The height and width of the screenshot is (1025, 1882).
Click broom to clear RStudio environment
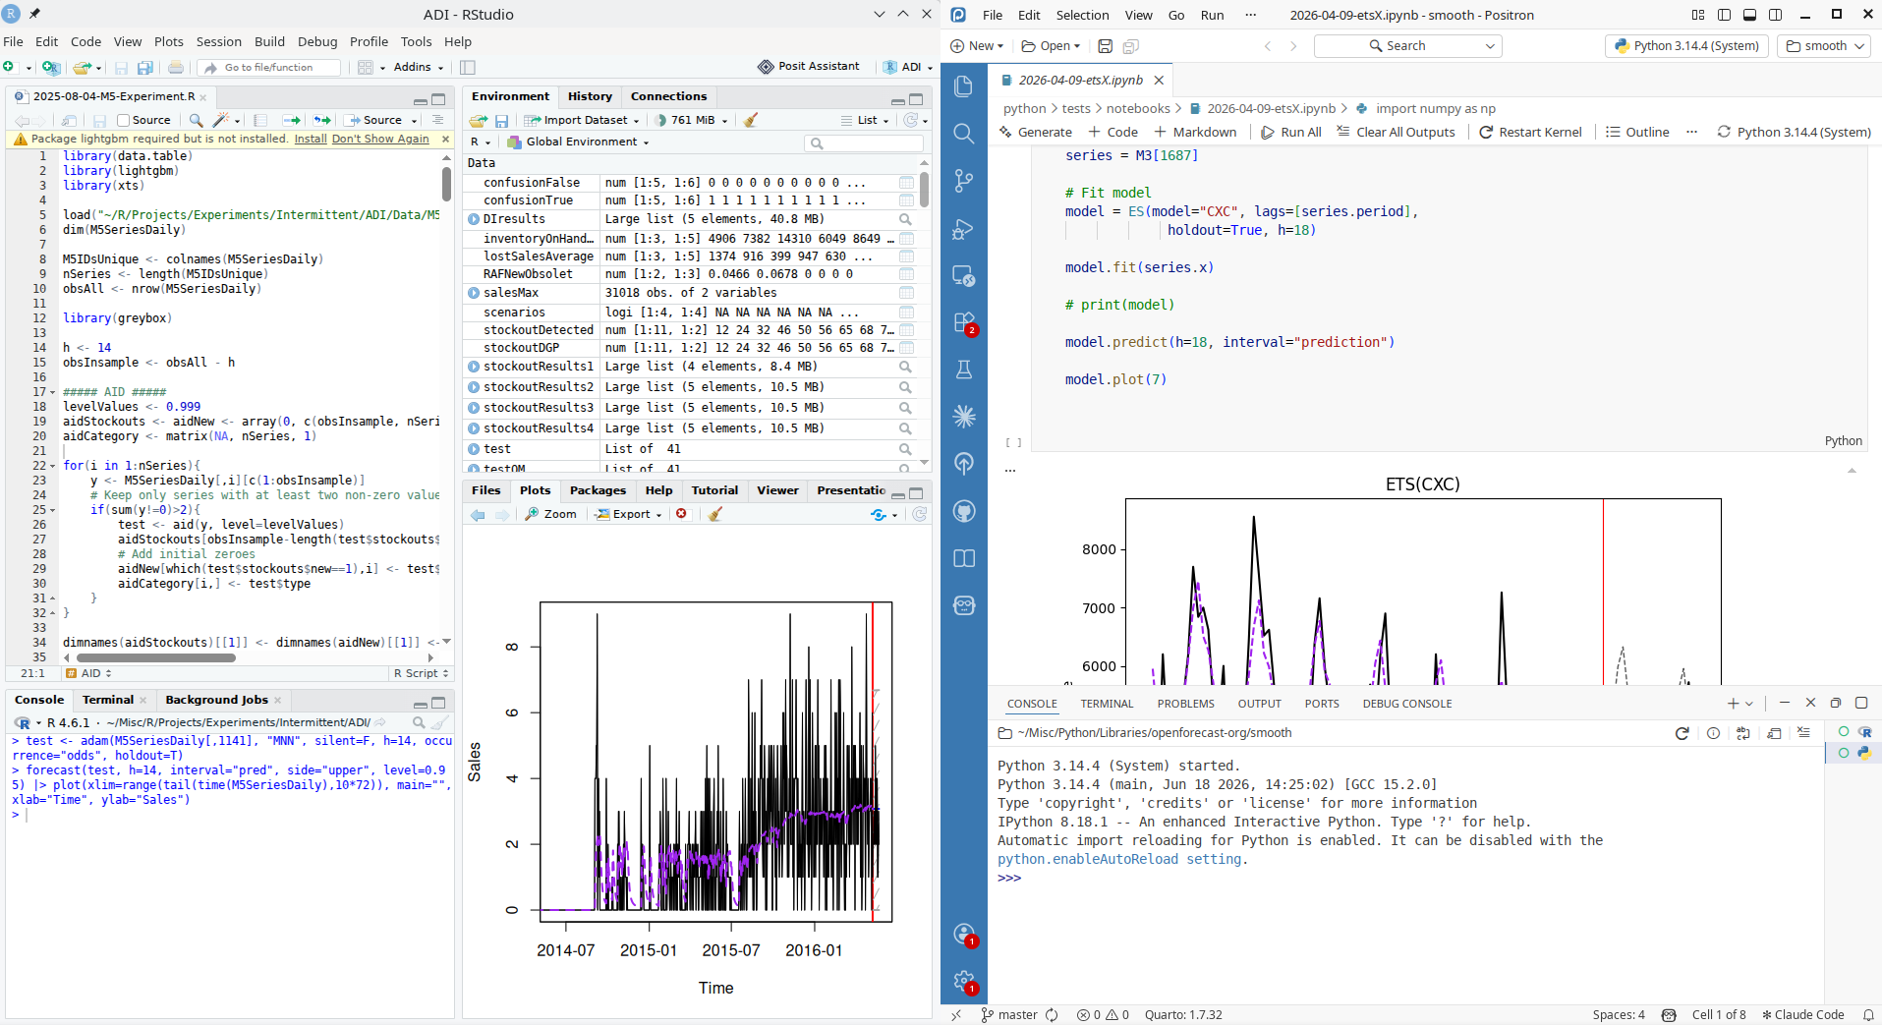tap(751, 120)
